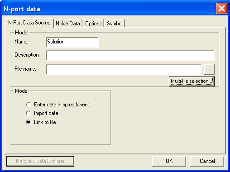230x172 pixels.
Task: Place cursor in the File name field
Action: [x=124, y=69]
